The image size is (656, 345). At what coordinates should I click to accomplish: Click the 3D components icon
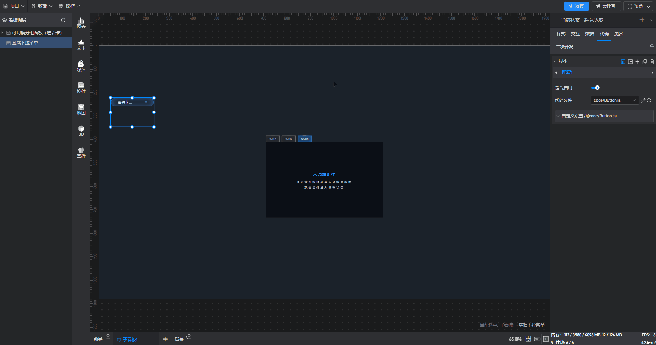coord(81,131)
